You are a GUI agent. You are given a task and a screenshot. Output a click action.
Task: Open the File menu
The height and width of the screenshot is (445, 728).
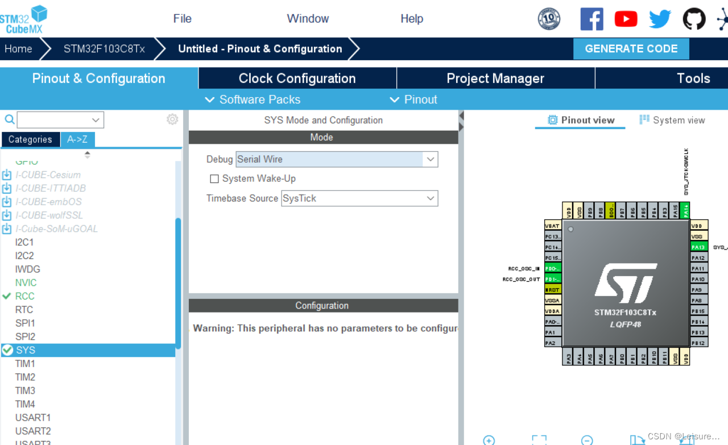183,19
